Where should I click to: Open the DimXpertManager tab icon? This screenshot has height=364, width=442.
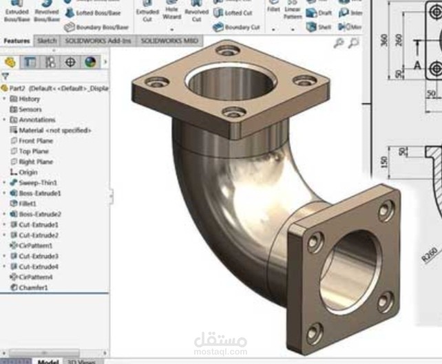pyautogui.click(x=70, y=63)
